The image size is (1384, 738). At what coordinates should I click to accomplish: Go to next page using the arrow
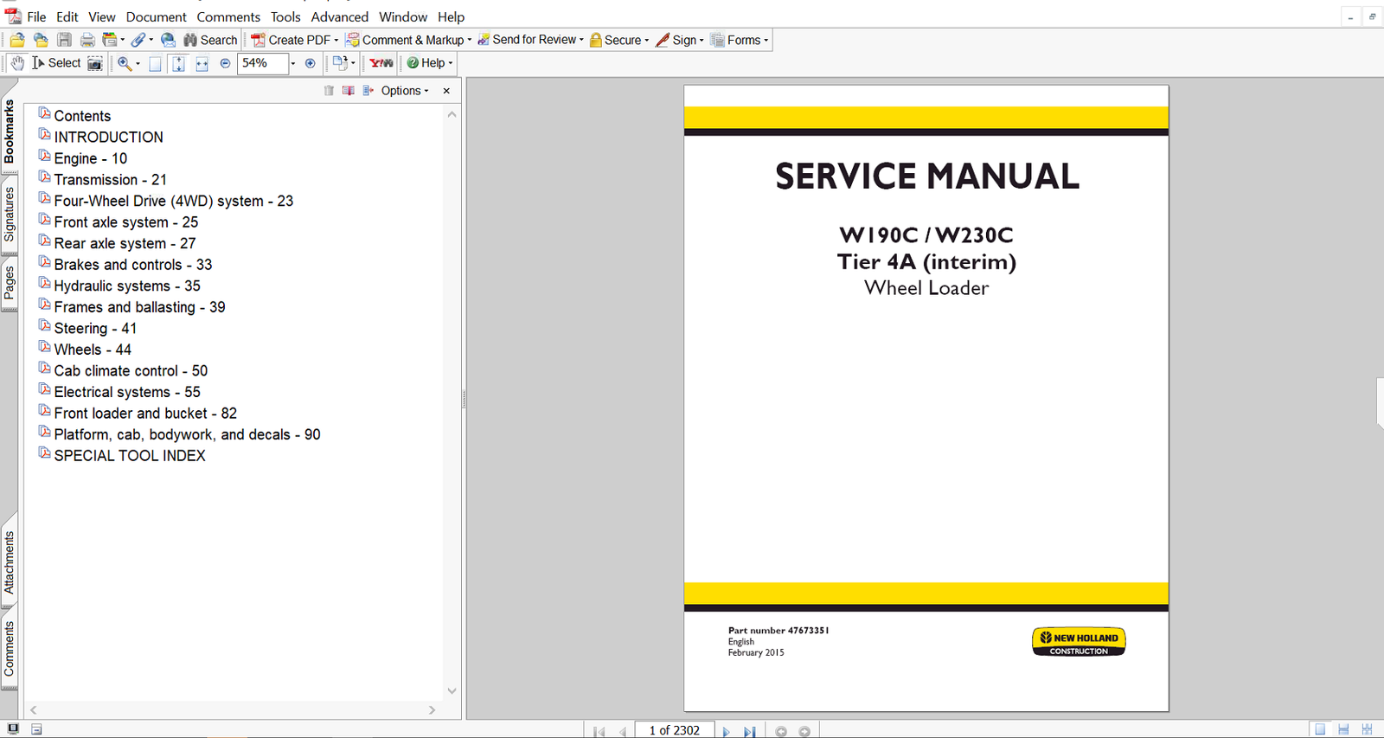[x=726, y=731]
